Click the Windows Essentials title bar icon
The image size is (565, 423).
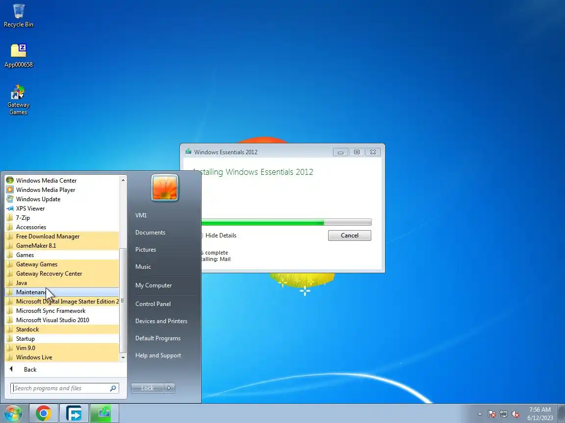188,152
